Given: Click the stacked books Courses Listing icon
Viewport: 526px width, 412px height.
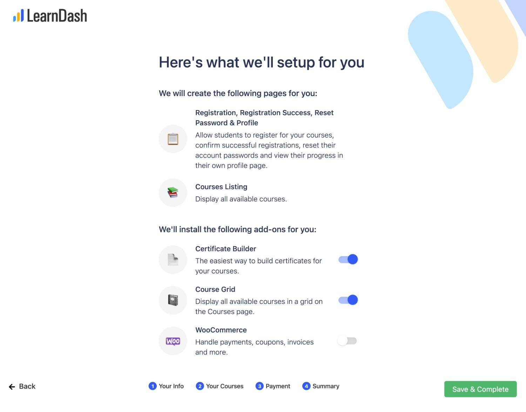Looking at the screenshot, I should click(x=173, y=193).
